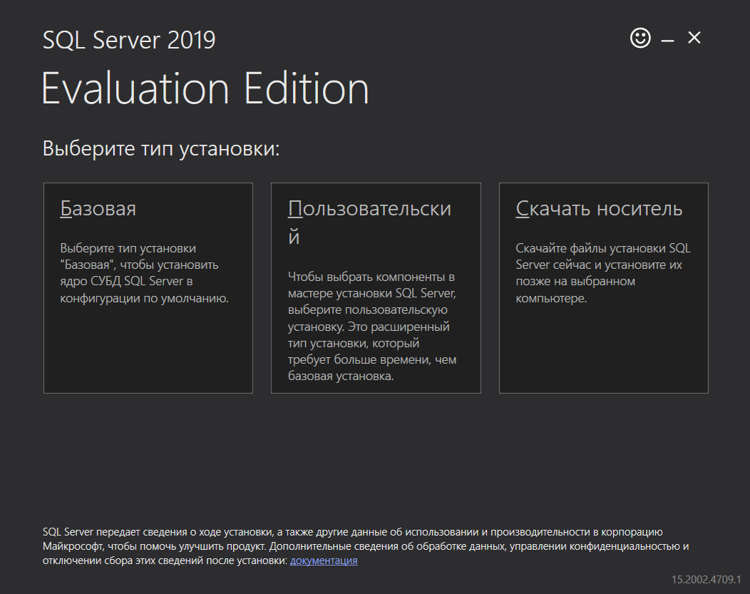Viewport: 750px width, 594px height.
Task: Click the smiley face feedback icon
Action: [640, 38]
